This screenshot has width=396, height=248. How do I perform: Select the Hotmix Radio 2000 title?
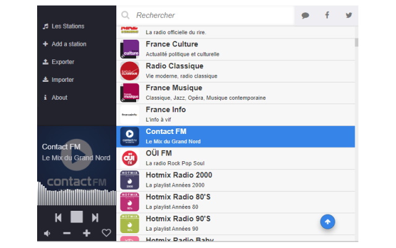(x=179, y=175)
